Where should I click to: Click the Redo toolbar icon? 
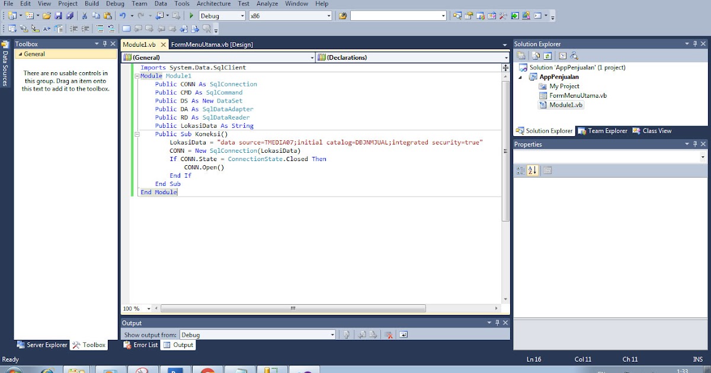(x=141, y=16)
